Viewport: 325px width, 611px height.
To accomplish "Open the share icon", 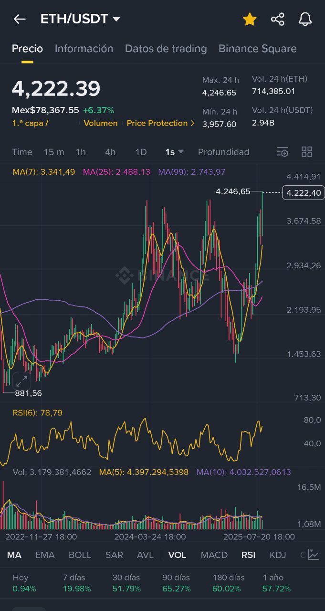I will (x=277, y=19).
